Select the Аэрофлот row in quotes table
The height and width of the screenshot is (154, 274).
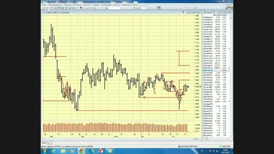216,51
